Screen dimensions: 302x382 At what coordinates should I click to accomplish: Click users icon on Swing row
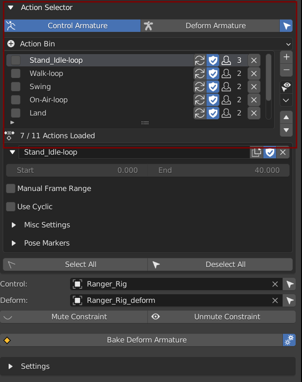226,86
